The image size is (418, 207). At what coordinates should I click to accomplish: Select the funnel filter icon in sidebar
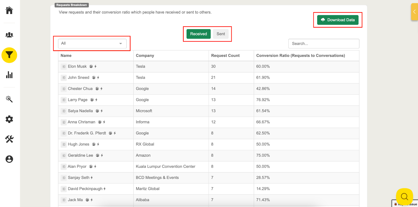(x=9, y=55)
